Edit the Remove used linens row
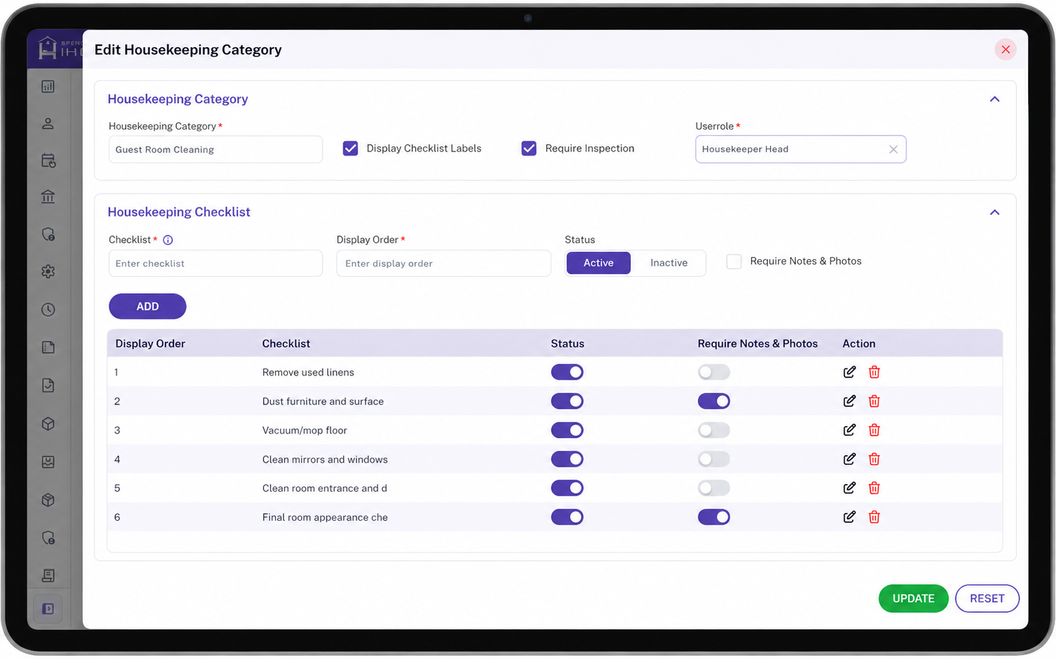Screen dimensions: 1056x659 point(849,372)
